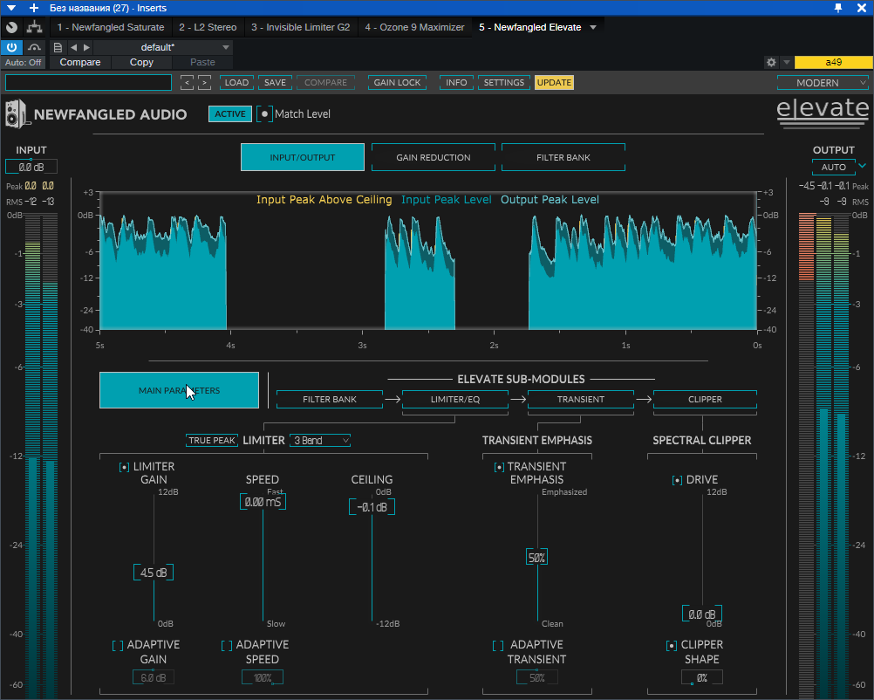The image size is (874, 700).
Task: Switch to 2 - L2 Stereo tab
Action: coord(208,27)
